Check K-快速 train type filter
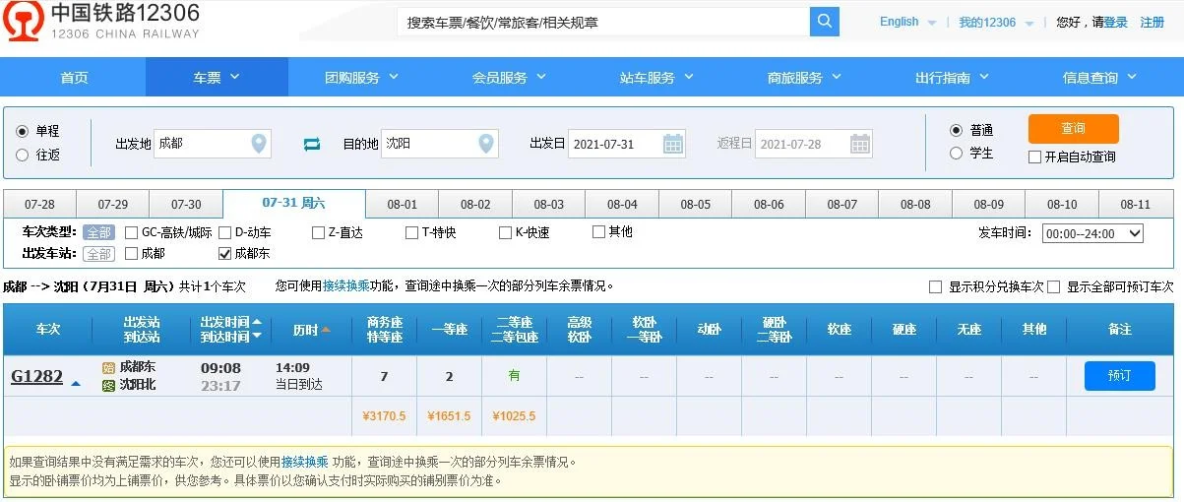 (506, 233)
